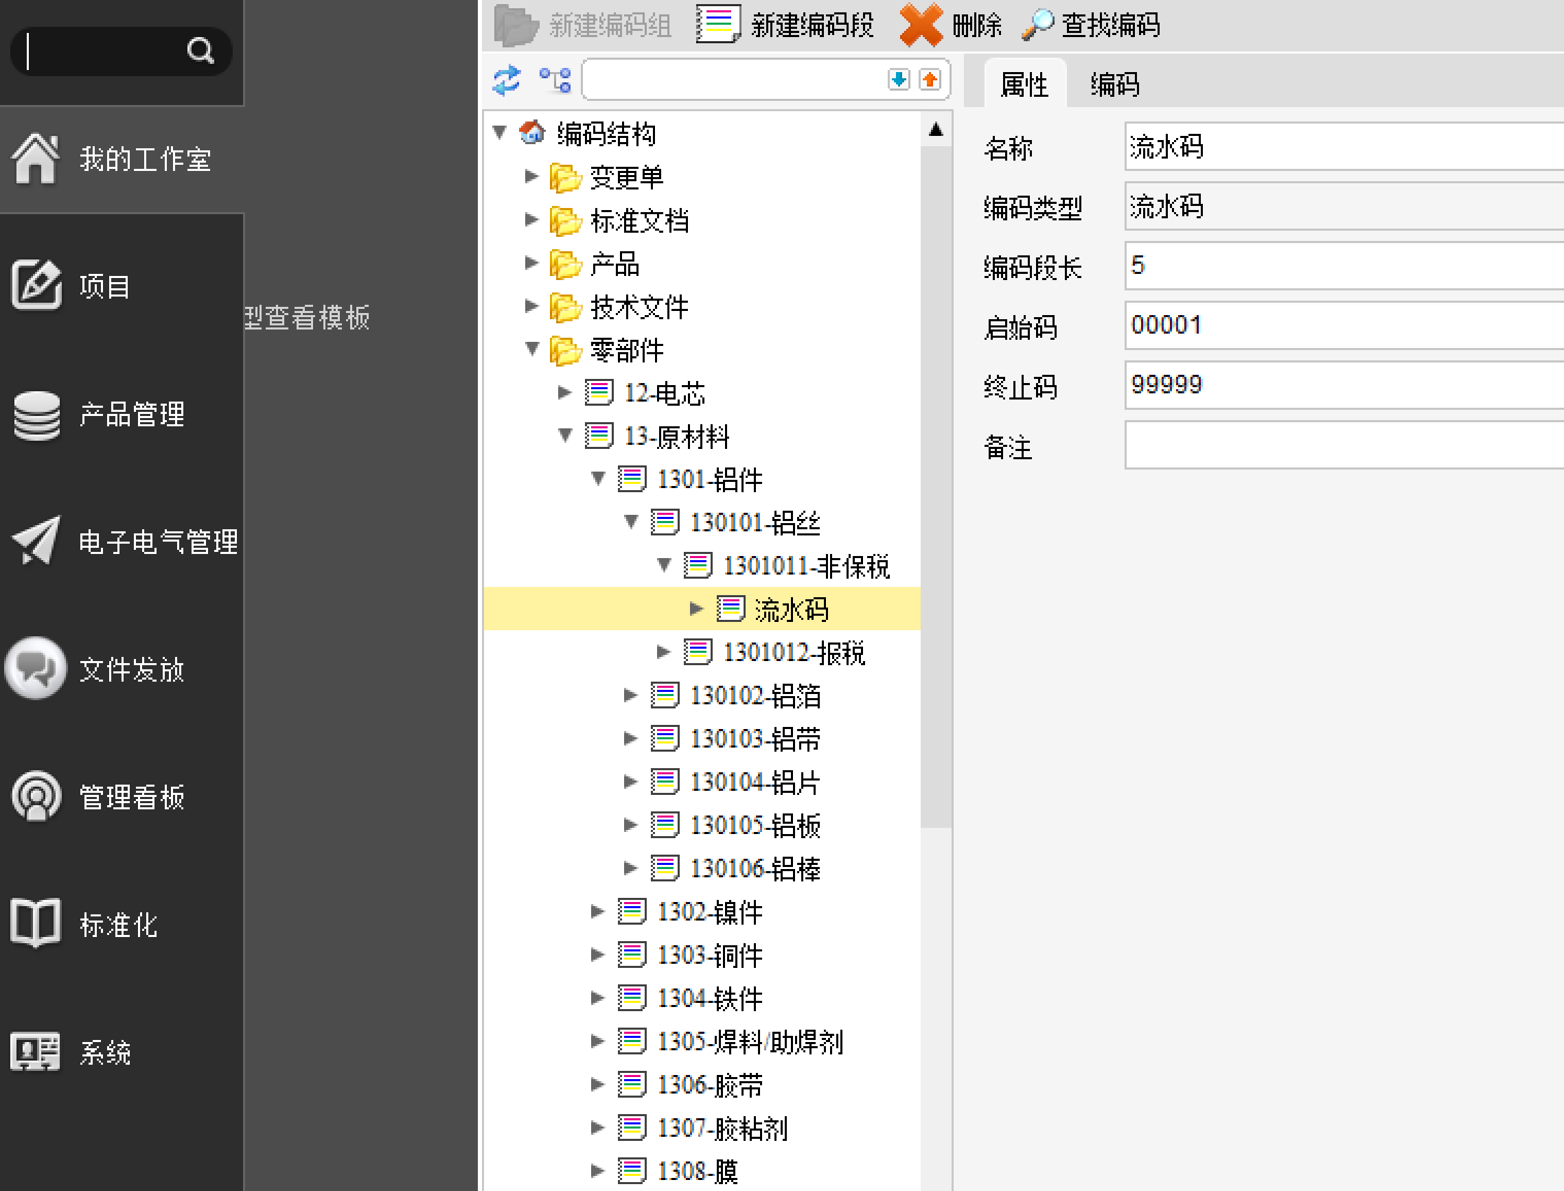Viewport: 1564px width, 1191px height.
Task: Switch to the 编码 tab
Action: [1114, 85]
